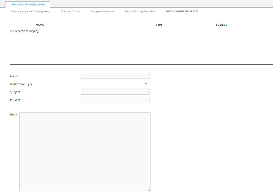
Task: Click the Email From input field
Action: click(x=115, y=100)
